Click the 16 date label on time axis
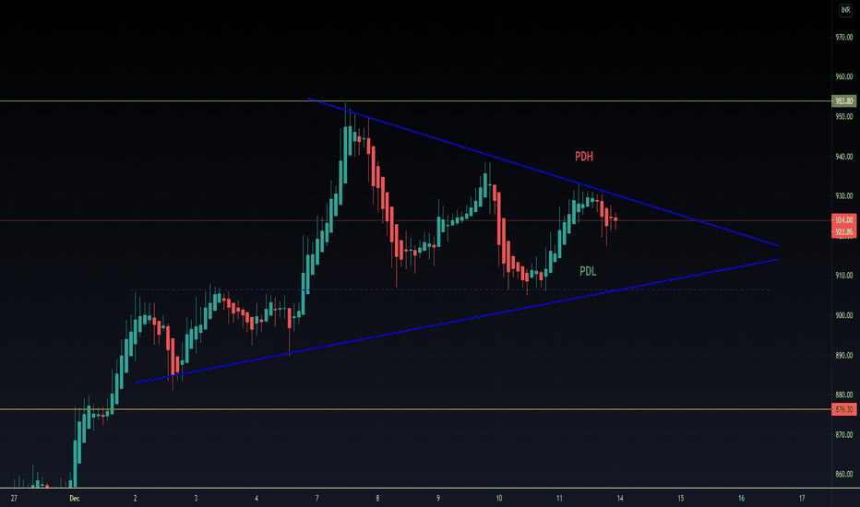Screen dimensions: 860x507 click(742, 498)
